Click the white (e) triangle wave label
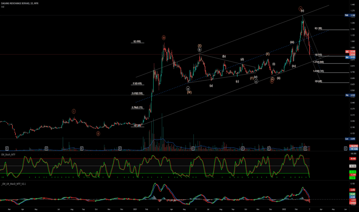This screenshot has height=212, width=359. [x=255, y=77]
